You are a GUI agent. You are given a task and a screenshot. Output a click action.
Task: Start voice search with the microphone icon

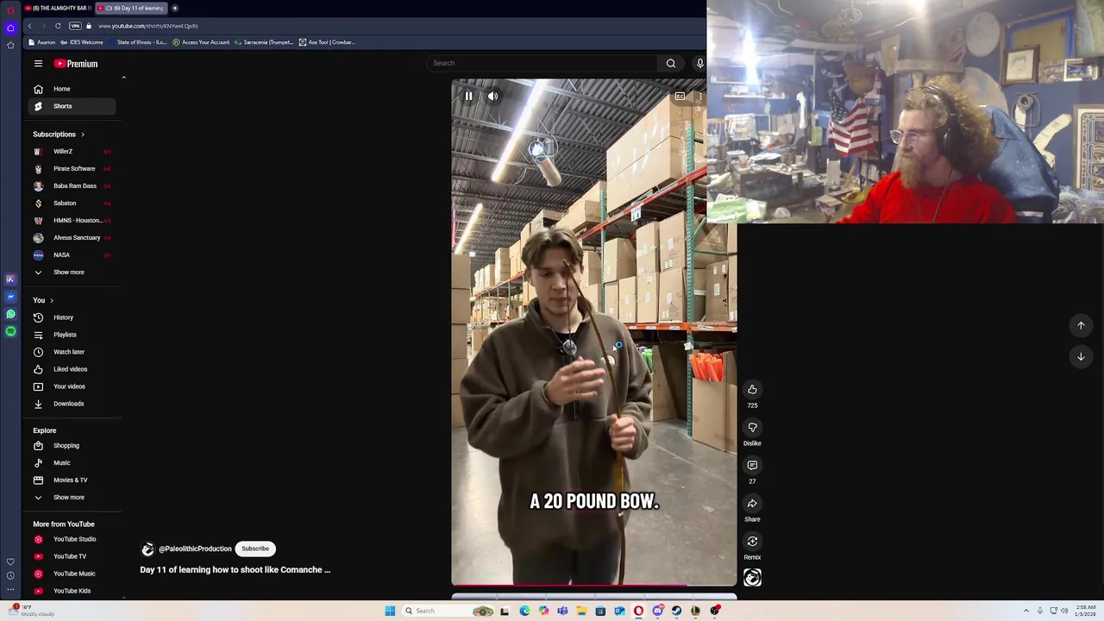(699, 63)
